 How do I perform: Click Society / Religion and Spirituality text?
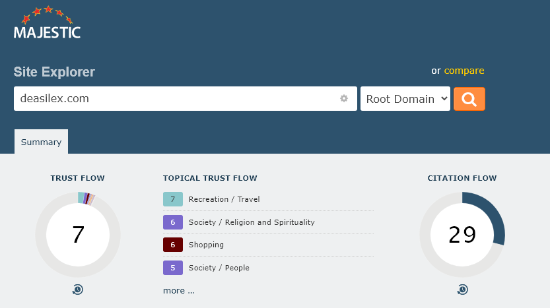coord(252,222)
